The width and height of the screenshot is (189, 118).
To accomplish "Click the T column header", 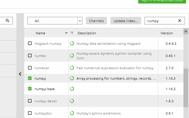I will (72, 33).
